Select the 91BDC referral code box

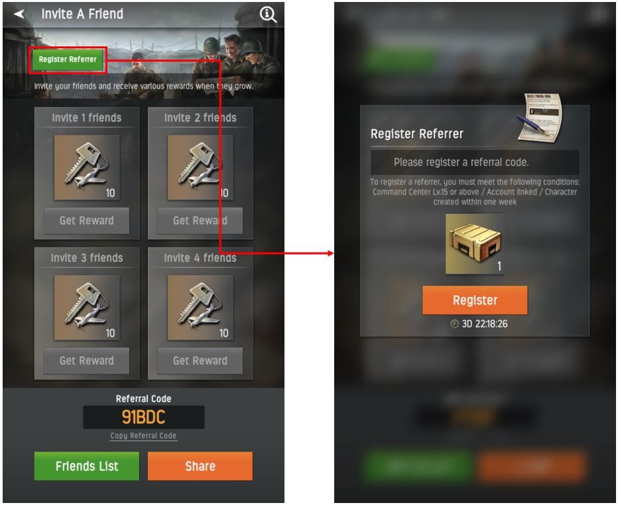coord(143,417)
